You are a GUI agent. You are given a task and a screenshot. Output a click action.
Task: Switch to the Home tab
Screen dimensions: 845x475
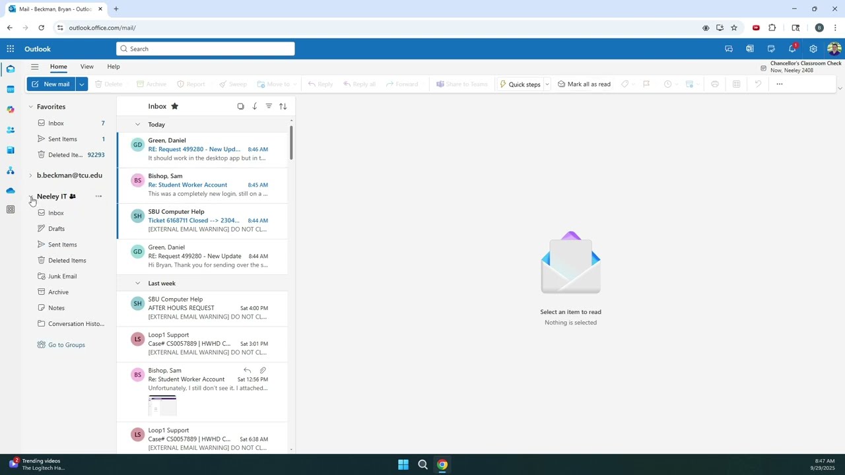[x=58, y=67]
